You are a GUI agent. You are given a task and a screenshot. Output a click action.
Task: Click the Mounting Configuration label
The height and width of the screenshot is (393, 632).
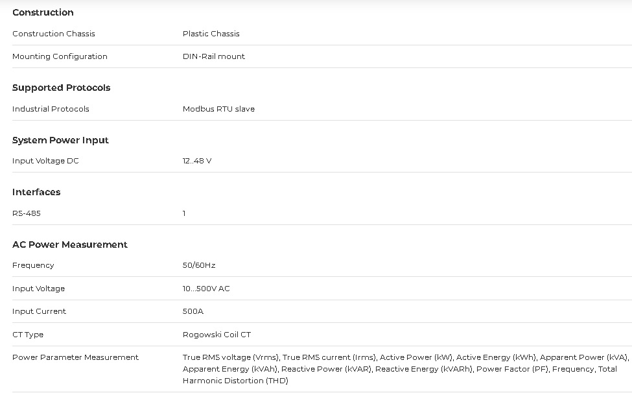[x=60, y=56]
